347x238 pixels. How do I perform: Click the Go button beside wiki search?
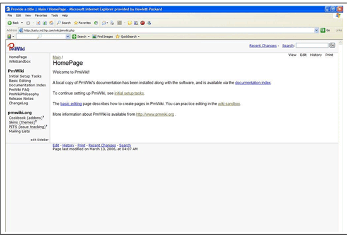coord(332,45)
